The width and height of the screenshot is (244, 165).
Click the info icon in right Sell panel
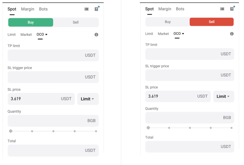pyautogui.click(x=232, y=34)
